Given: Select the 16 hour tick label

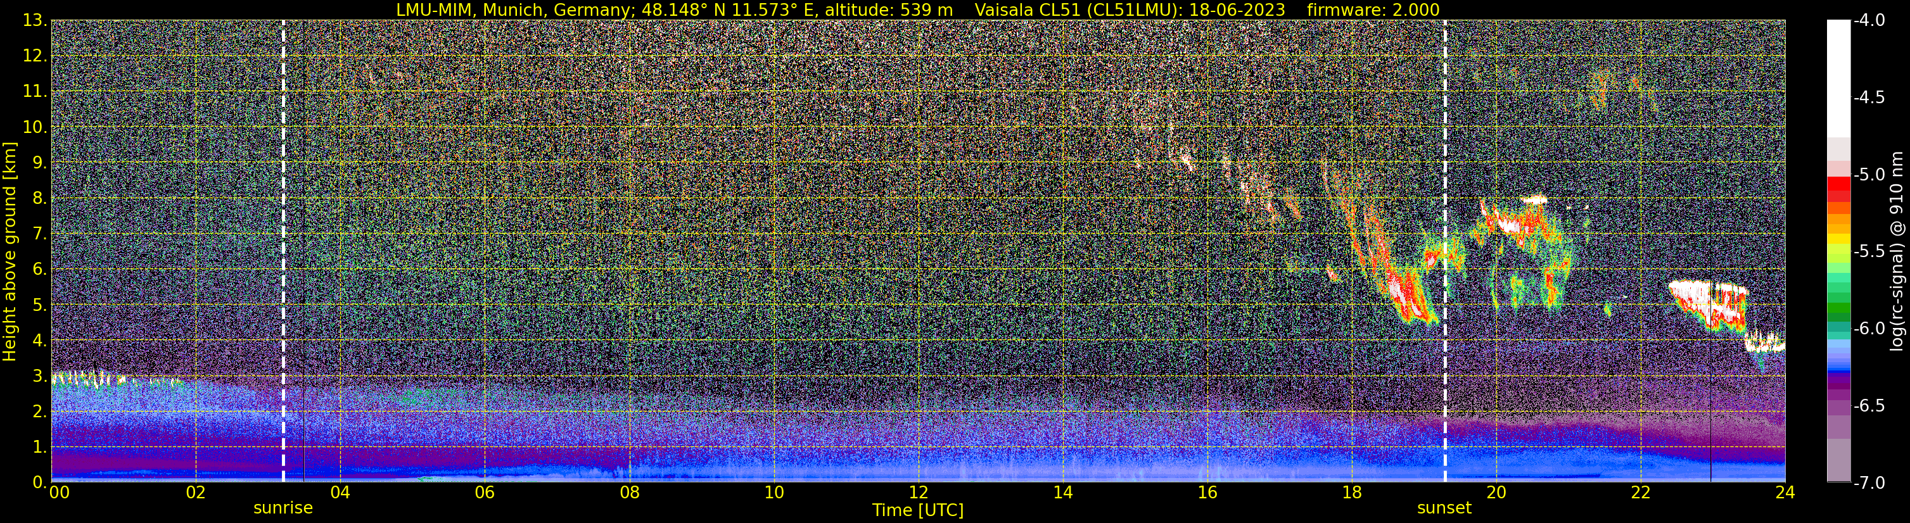Looking at the screenshot, I should (1207, 493).
